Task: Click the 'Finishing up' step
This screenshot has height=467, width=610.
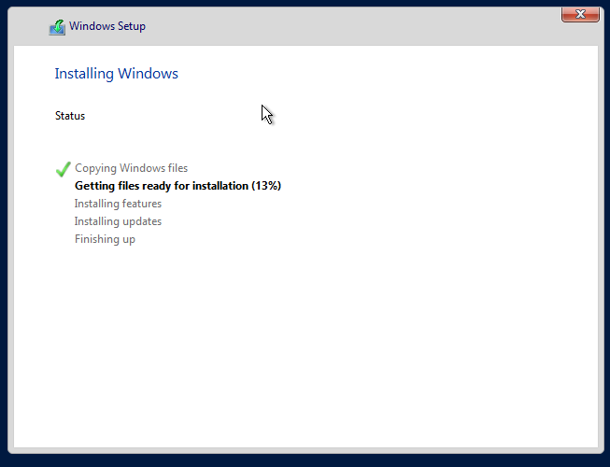Action: pyautogui.click(x=105, y=239)
